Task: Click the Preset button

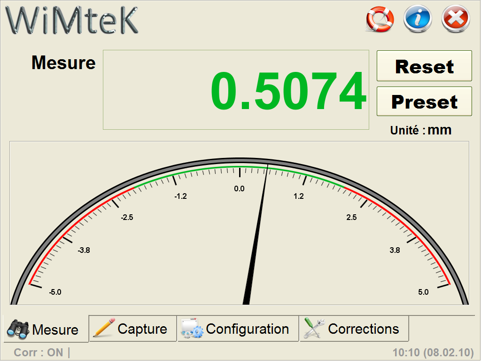Action: tap(424, 102)
